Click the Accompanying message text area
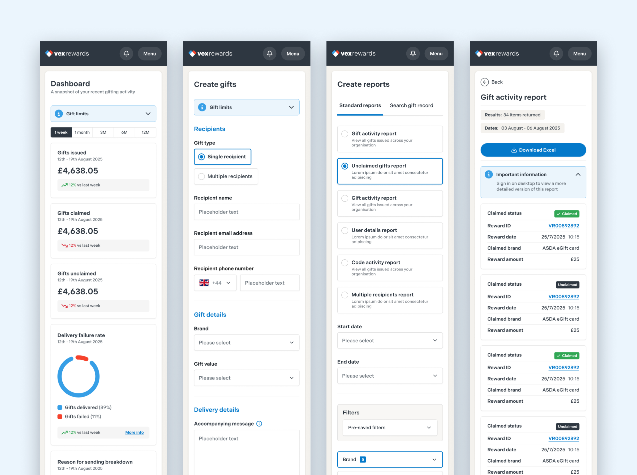The width and height of the screenshot is (637, 475). pos(247,452)
